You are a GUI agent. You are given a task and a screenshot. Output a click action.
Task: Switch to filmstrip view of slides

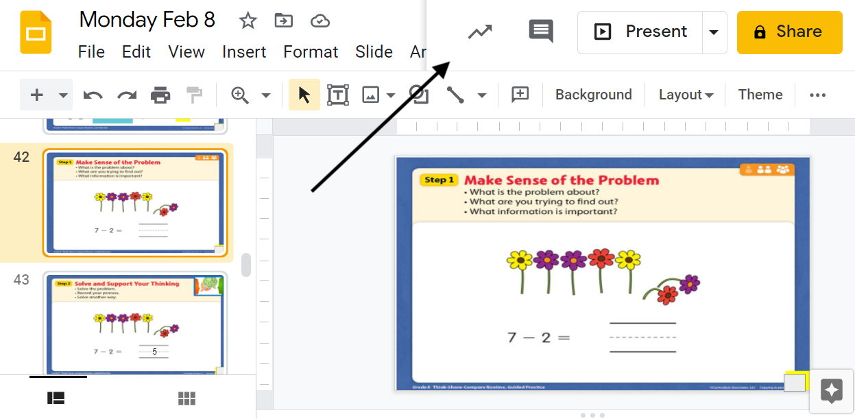point(56,398)
